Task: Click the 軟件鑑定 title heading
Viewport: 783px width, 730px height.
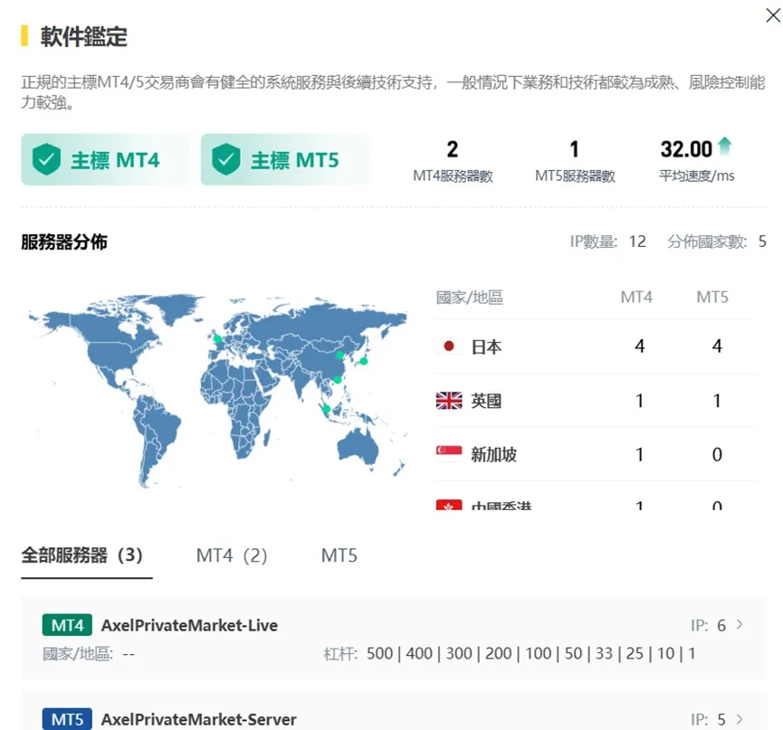Action: 83,36
